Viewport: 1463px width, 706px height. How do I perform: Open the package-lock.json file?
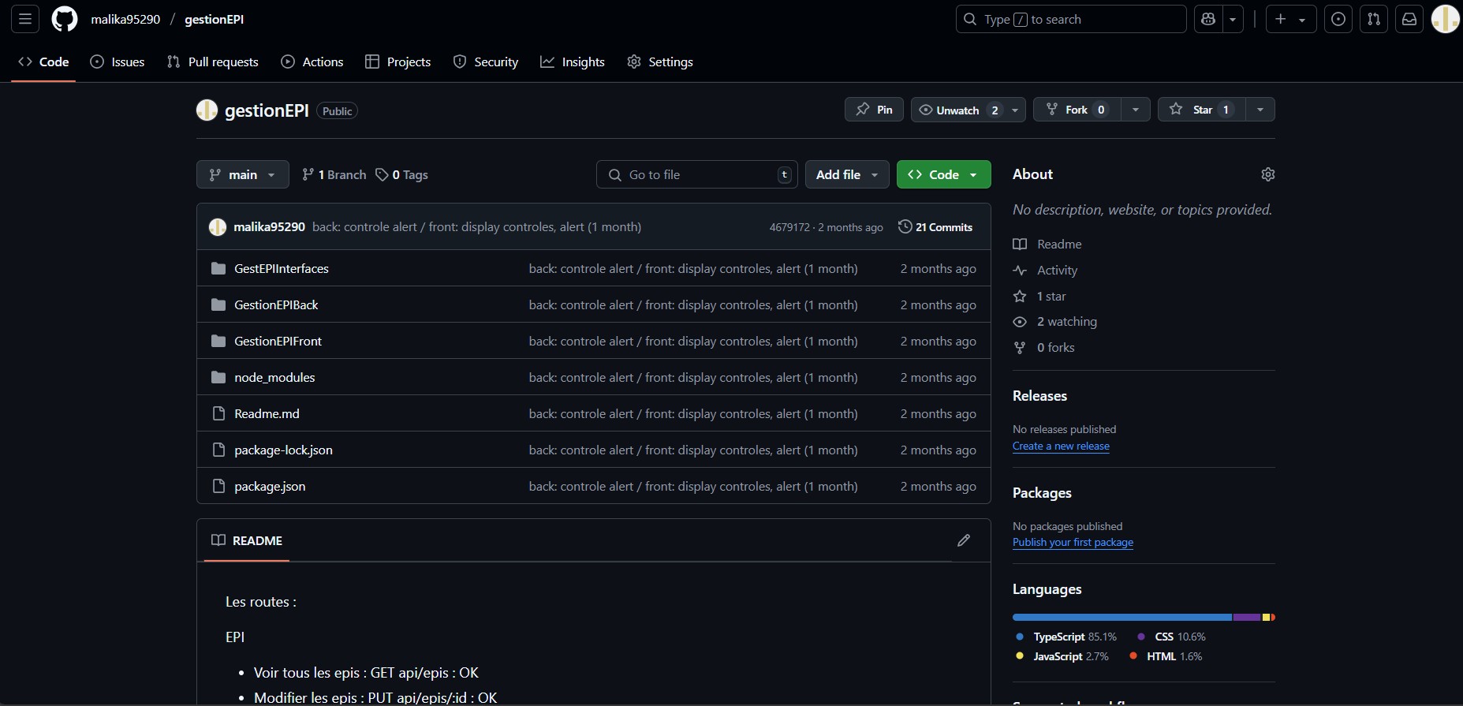click(x=283, y=450)
